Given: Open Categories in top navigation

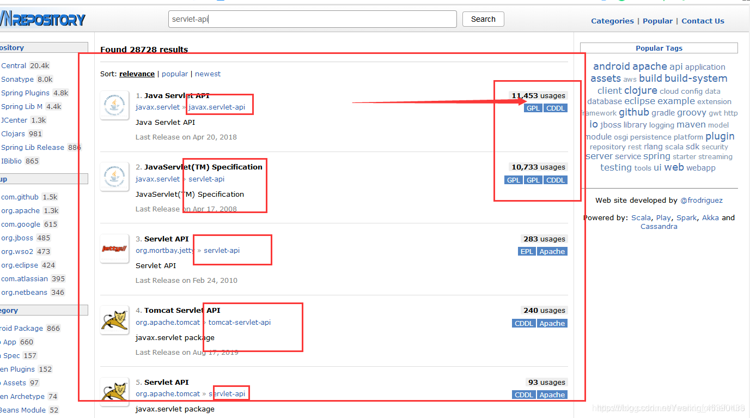Looking at the screenshot, I should [612, 21].
